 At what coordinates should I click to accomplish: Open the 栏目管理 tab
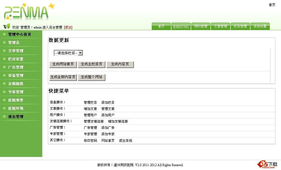pyautogui.click(x=240, y=26)
